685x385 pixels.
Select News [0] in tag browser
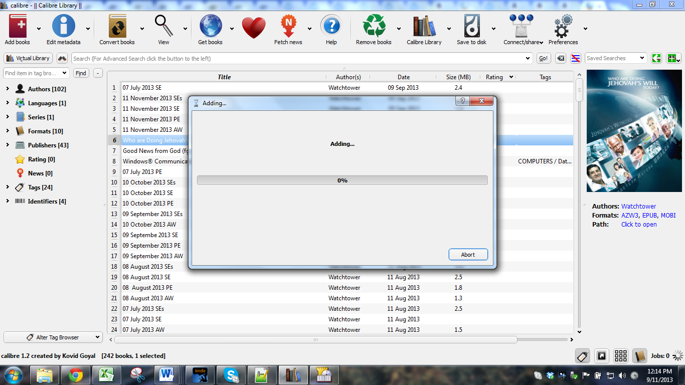(40, 173)
